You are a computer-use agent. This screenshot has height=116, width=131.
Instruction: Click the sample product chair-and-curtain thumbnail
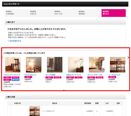55,65
